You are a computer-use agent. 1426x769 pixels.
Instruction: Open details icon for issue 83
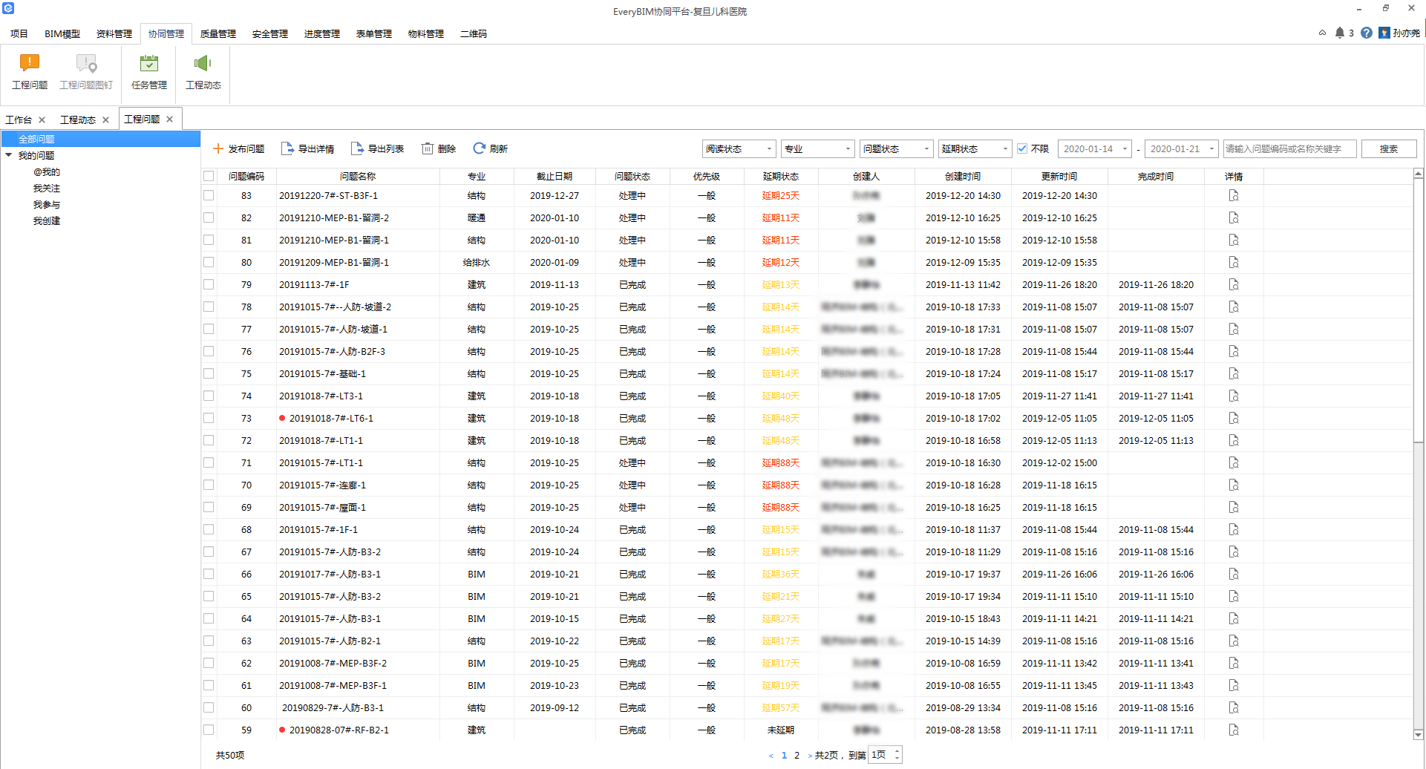(1234, 195)
